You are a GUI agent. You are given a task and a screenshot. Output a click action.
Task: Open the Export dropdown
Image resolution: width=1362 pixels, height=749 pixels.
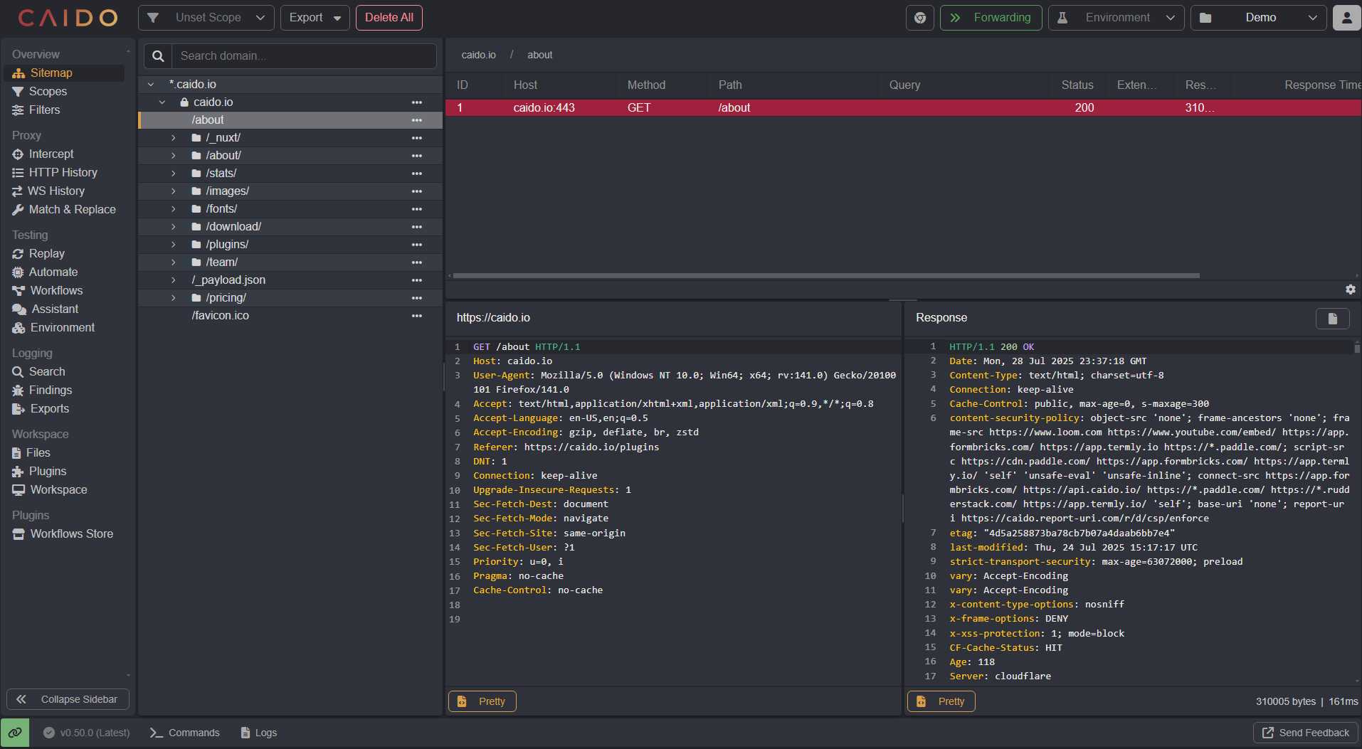[315, 17]
